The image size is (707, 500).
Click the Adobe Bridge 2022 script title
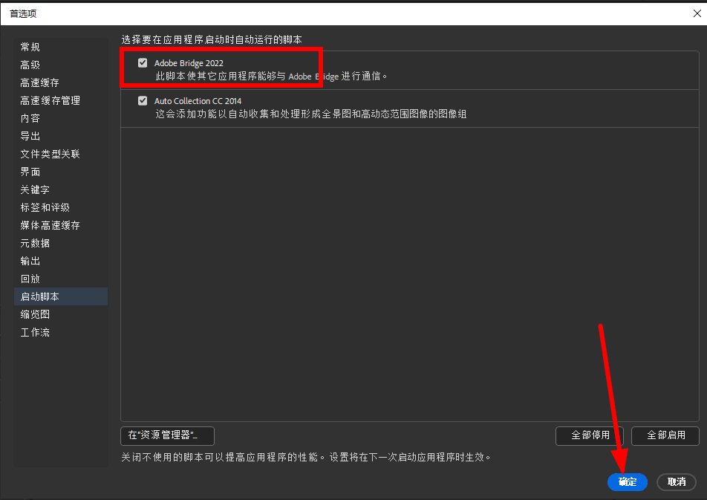click(x=189, y=63)
